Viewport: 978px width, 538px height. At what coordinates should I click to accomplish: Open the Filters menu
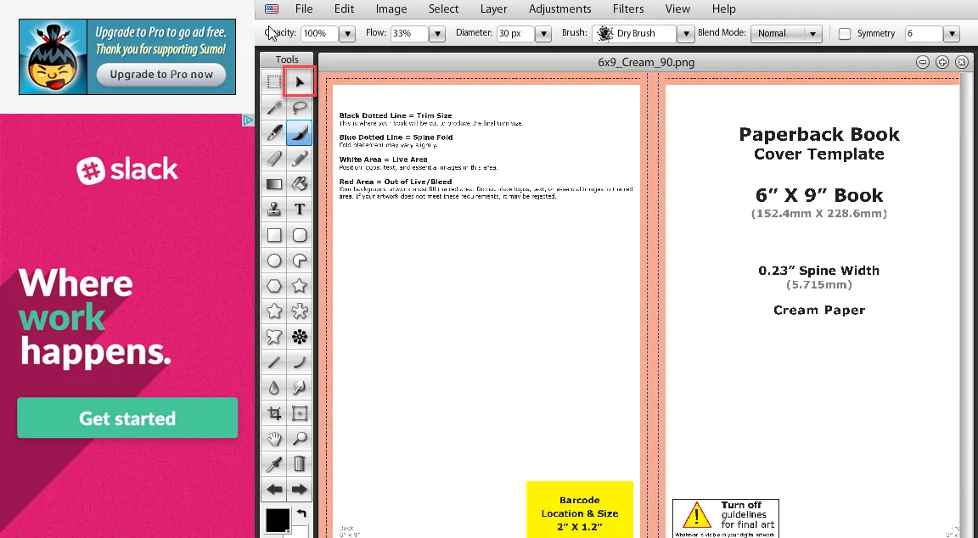pos(628,8)
